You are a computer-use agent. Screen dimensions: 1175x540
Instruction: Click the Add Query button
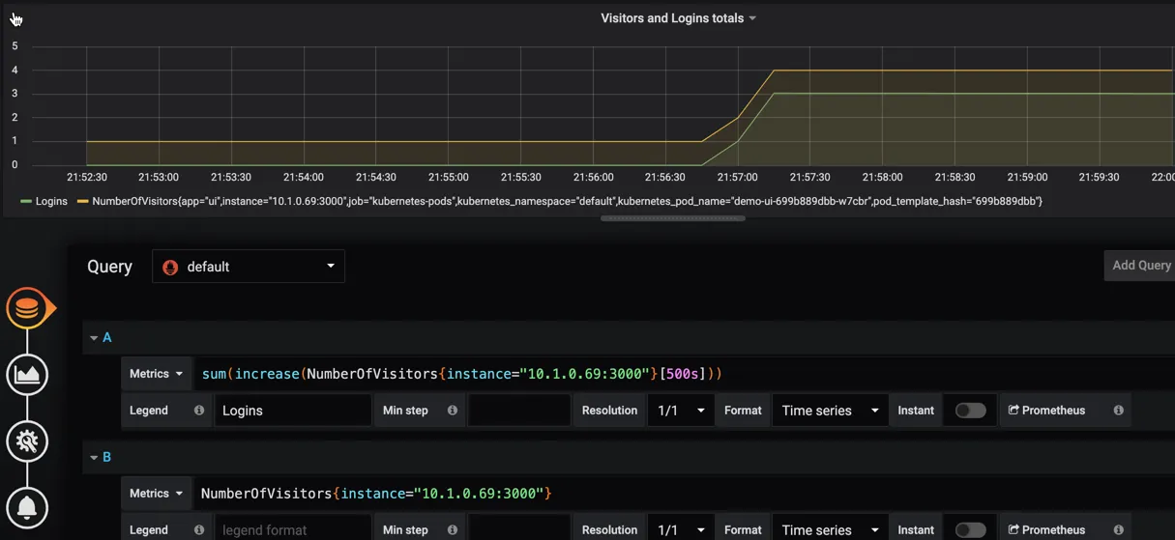pyautogui.click(x=1140, y=266)
